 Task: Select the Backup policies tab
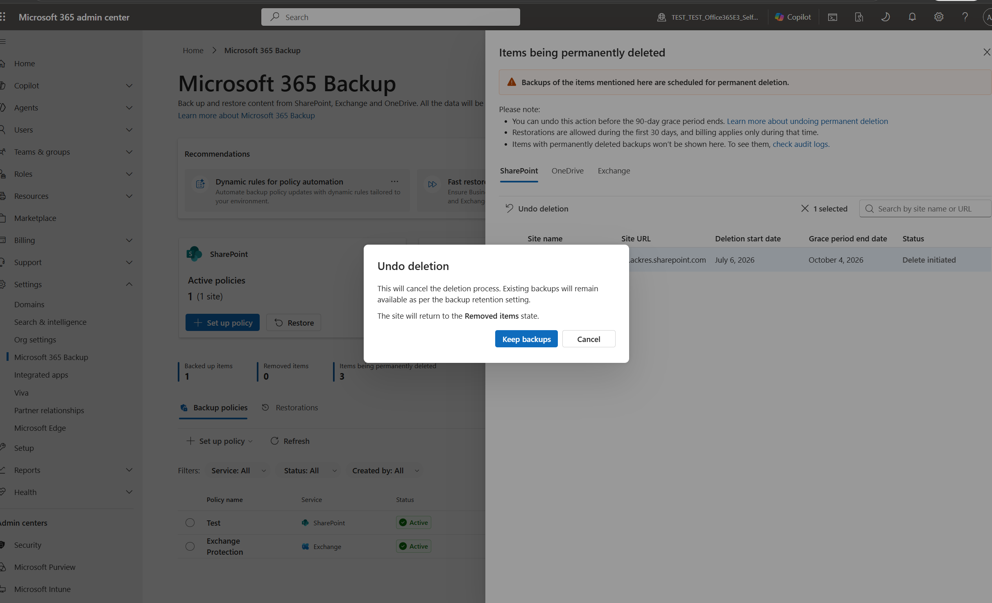click(x=213, y=407)
